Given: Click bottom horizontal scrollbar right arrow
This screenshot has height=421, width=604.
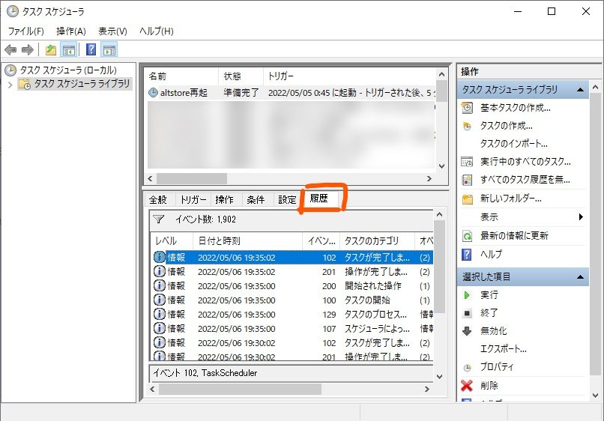Looking at the screenshot, I should (x=427, y=390).
